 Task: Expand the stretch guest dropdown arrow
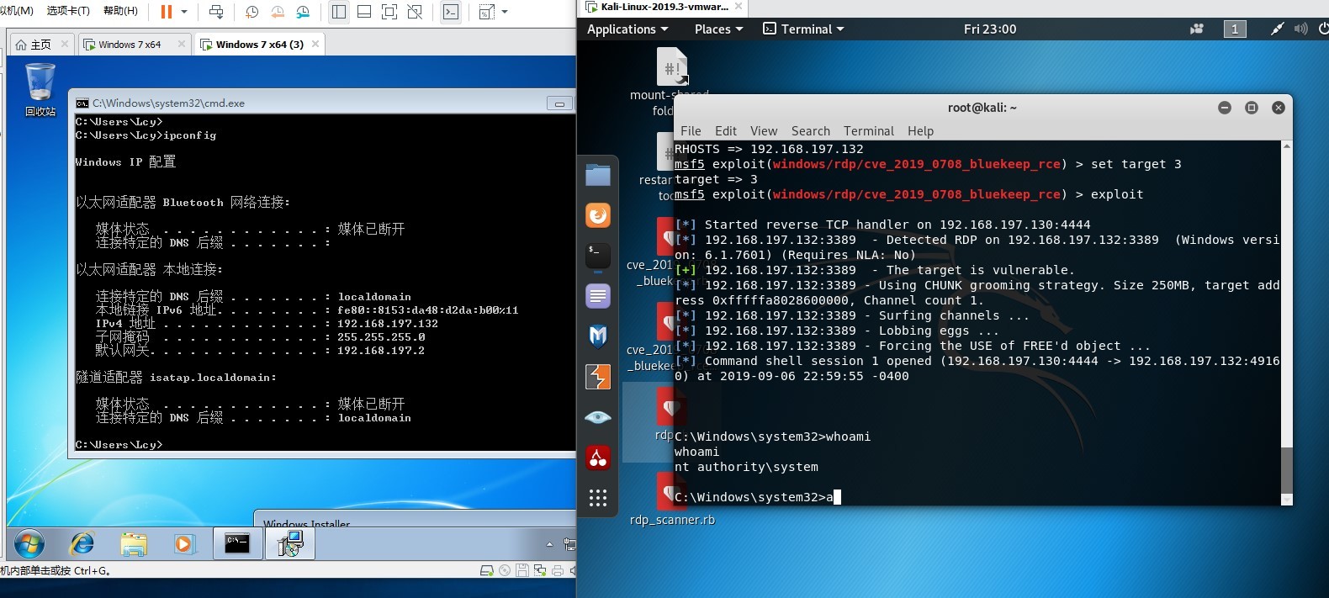coord(505,12)
